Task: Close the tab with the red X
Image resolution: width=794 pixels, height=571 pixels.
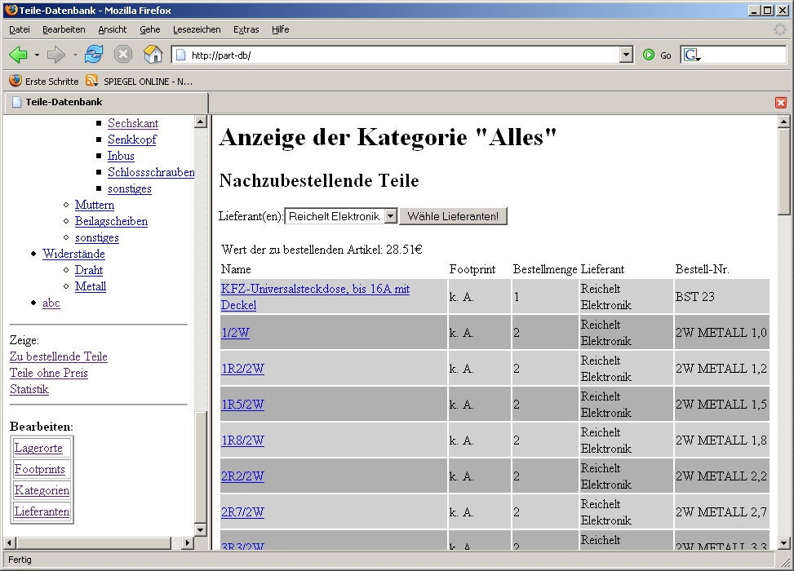Action: tap(781, 103)
